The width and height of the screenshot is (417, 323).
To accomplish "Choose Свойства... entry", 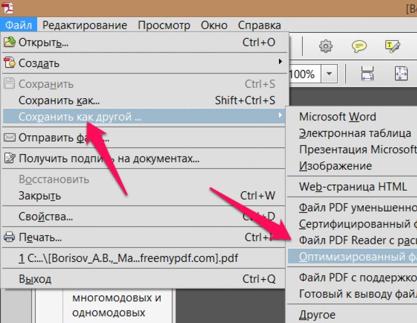I will coord(144,217).
